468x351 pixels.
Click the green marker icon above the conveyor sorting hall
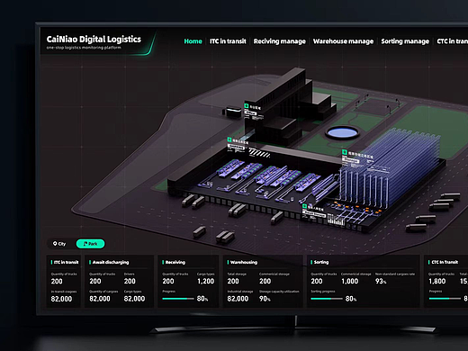coord(229,139)
